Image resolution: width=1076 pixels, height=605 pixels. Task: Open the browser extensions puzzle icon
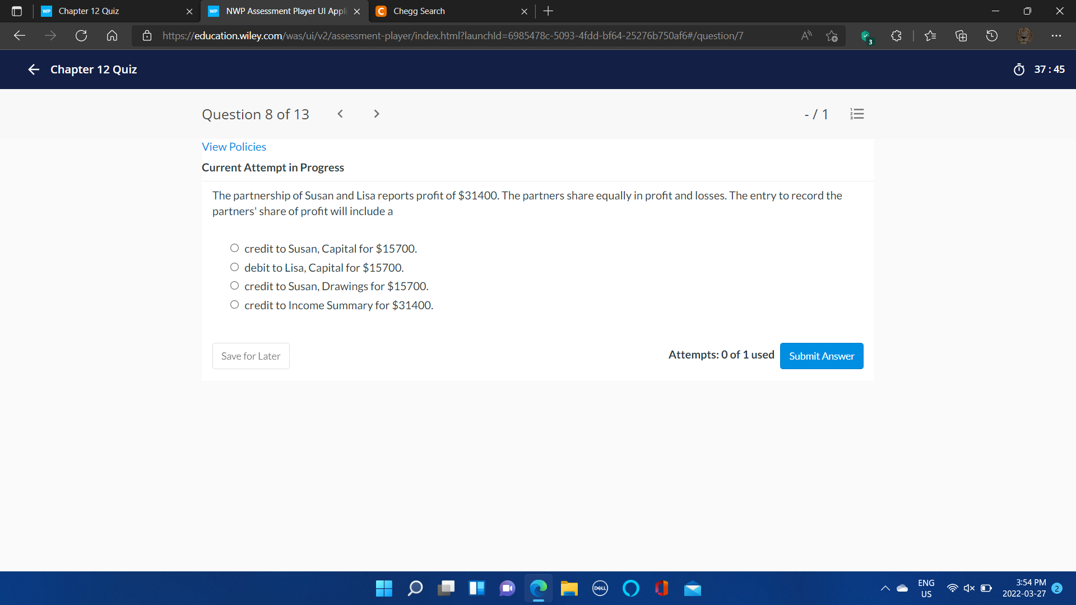tap(896, 36)
